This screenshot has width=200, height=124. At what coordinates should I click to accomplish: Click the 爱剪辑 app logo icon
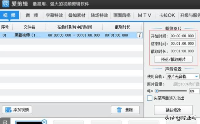pos(6,4)
